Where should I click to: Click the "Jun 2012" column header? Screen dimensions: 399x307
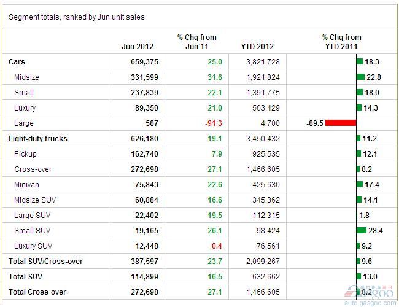pyautogui.click(x=138, y=46)
